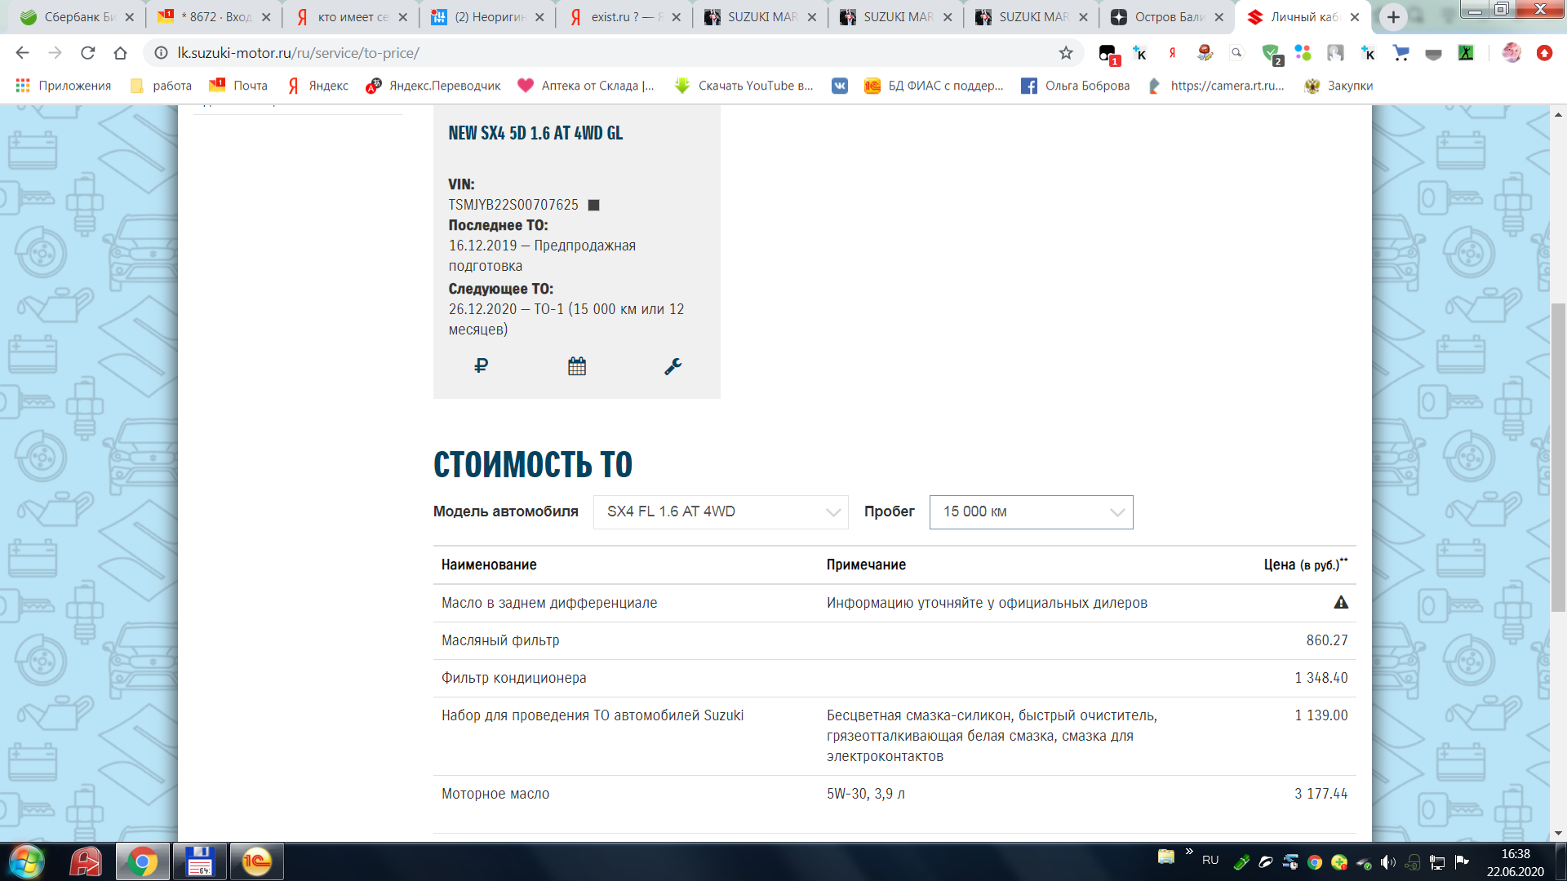This screenshot has height=881, width=1567.
Task: Click the scrollbar down arrow
Action: click(x=1558, y=833)
